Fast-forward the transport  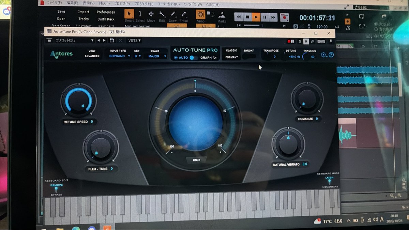point(273,17)
